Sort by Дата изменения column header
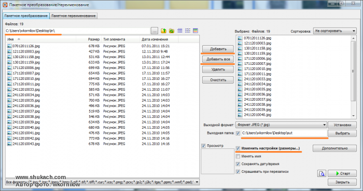The height and width of the screenshot is (191, 363). coord(159,39)
